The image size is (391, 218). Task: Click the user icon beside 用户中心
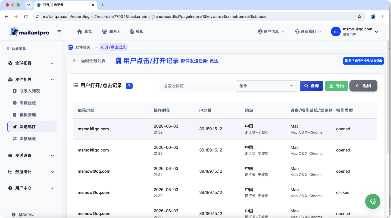pyautogui.click(x=10, y=188)
